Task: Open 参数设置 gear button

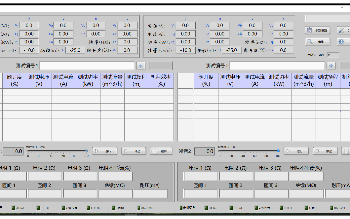Action: 317,30
